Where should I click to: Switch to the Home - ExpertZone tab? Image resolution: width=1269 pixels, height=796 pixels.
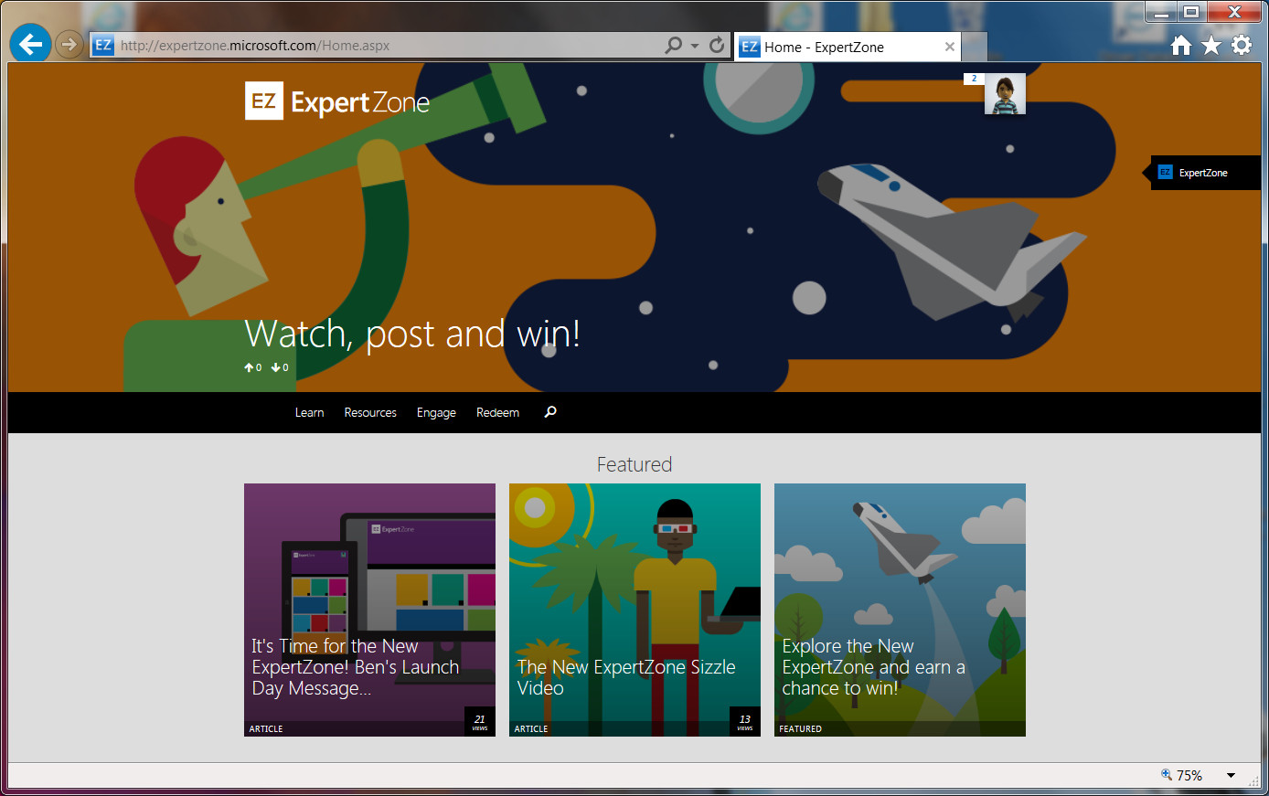coord(841,47)
